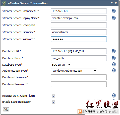Select the Database Password field
Screen dimensions: 120x115
click(79, 84)
